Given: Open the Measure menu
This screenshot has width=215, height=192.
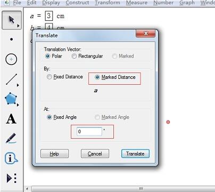Looking at the screenshot, I should (x=137, y=3).
